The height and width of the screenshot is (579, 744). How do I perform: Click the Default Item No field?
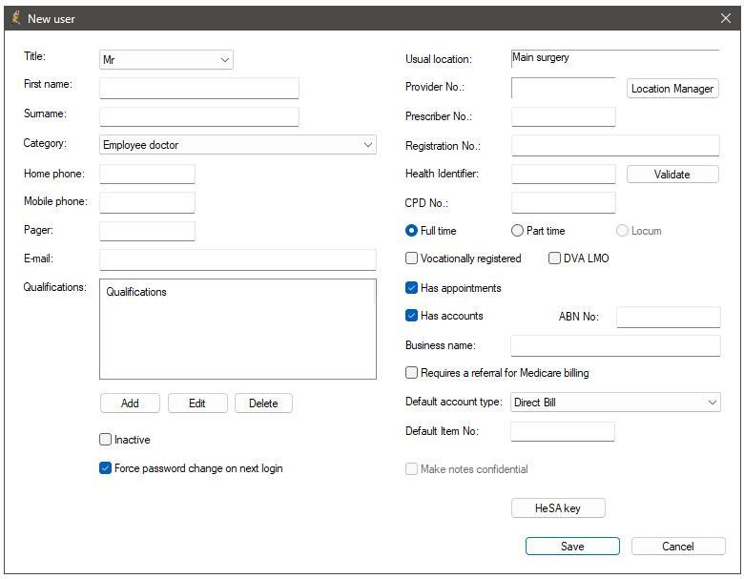pyautogui.click(x=563, y=431)
